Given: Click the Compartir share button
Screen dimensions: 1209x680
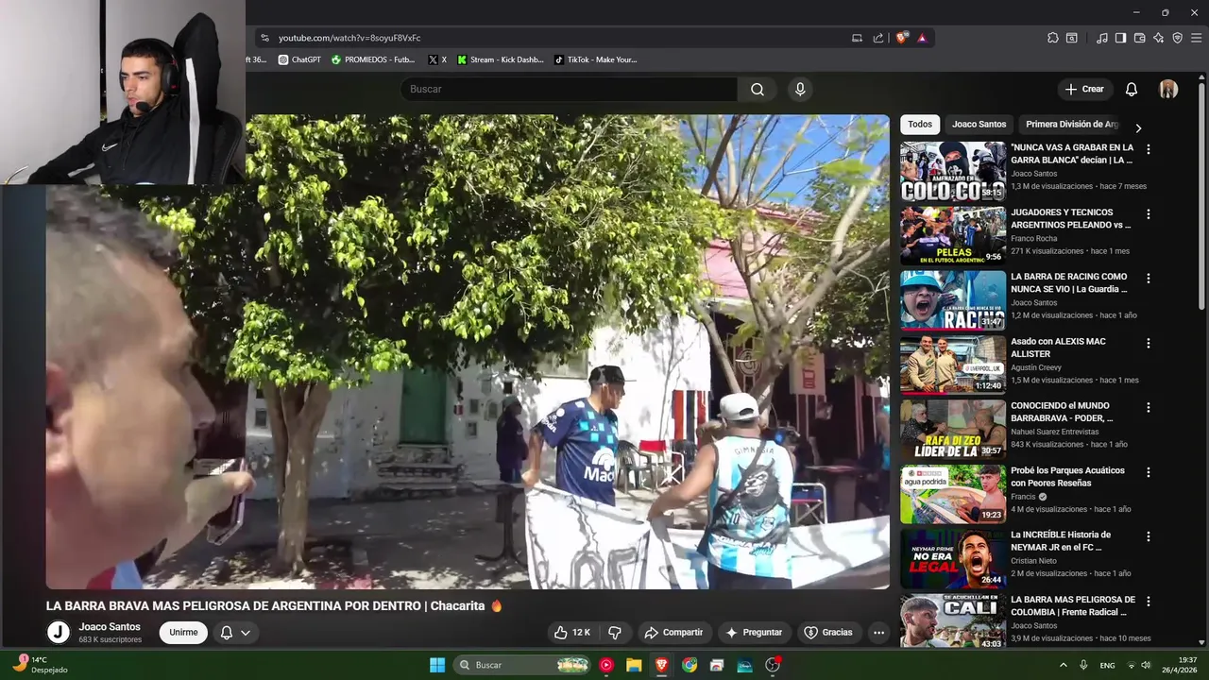Looking at the screenshot, I should 673,633.
